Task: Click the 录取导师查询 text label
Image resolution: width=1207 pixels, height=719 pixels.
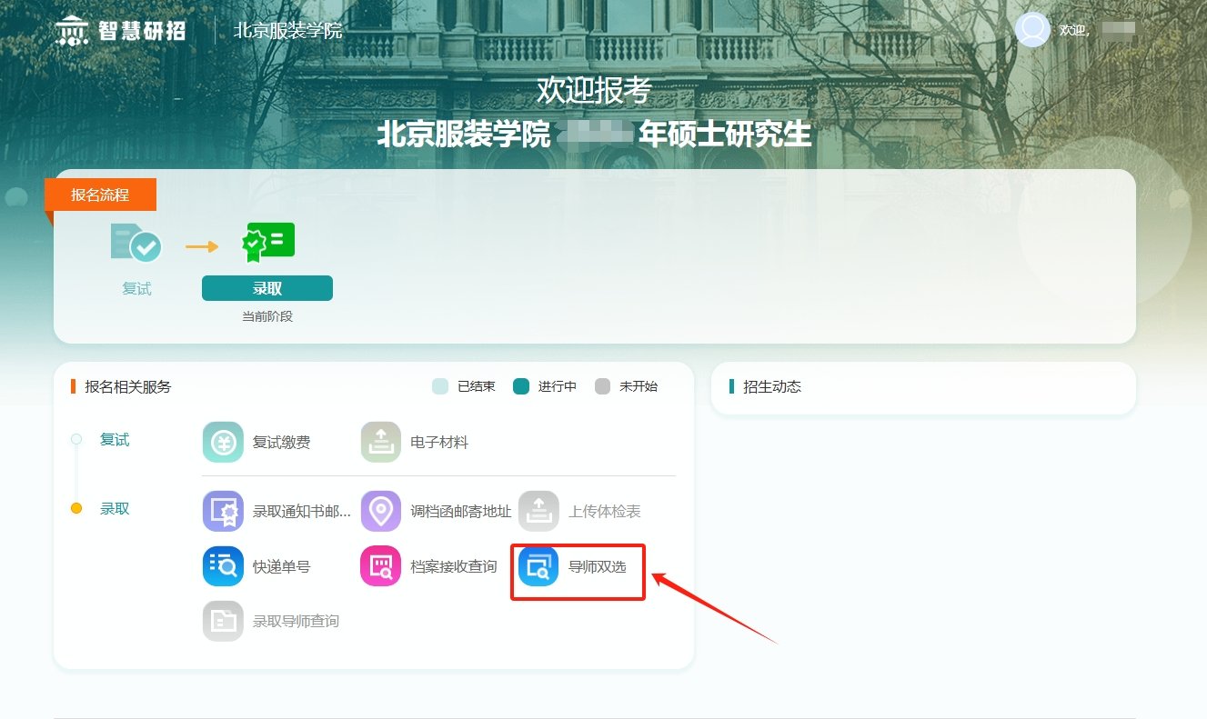Action: 296,622
